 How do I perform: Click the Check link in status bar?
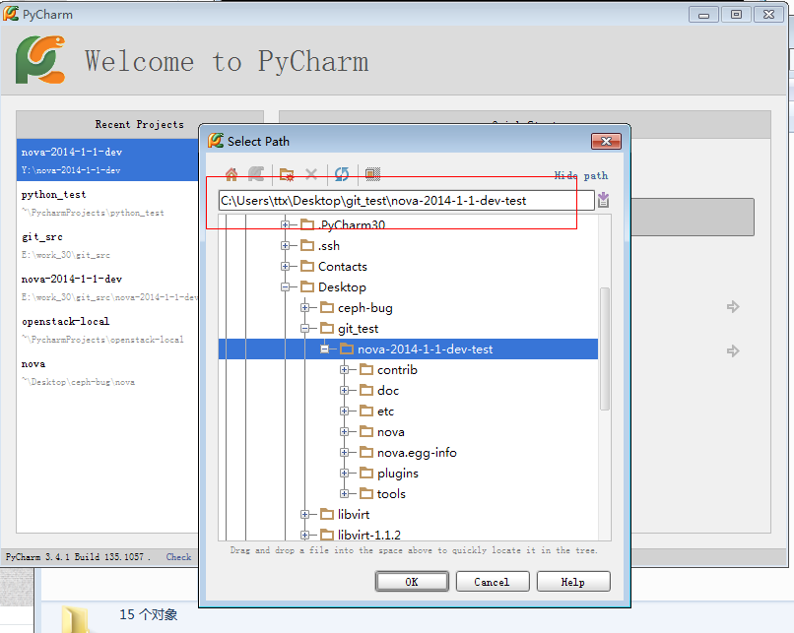point(178,556)
